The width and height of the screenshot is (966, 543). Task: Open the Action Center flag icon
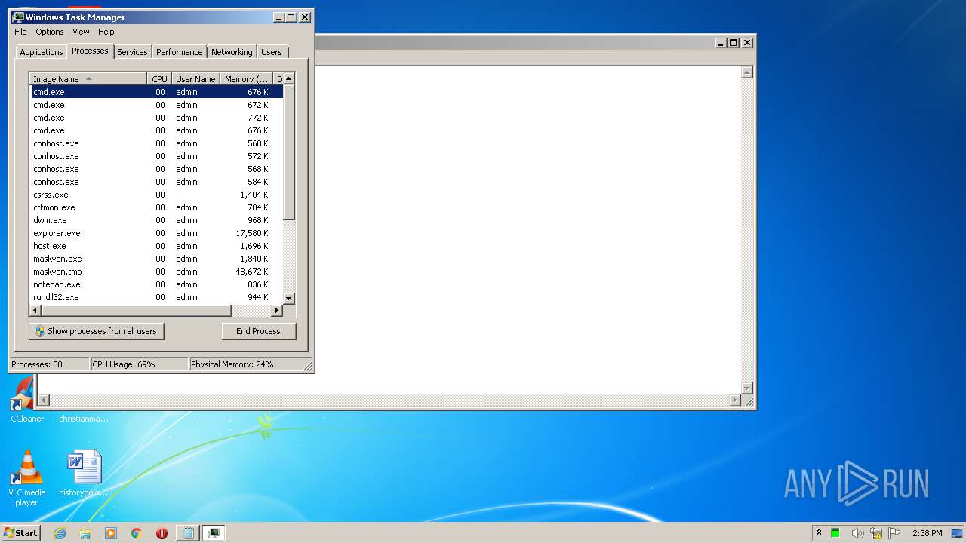point(894,533)
